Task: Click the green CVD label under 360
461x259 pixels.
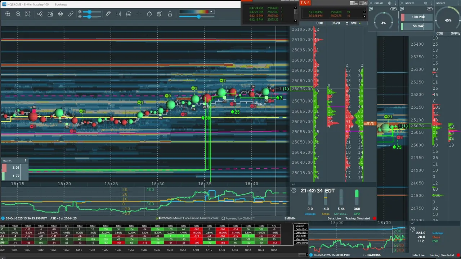Action: tap(357, 214)
